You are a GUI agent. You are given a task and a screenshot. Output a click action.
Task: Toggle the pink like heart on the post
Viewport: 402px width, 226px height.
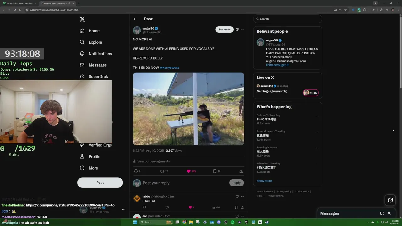point(191,171)
